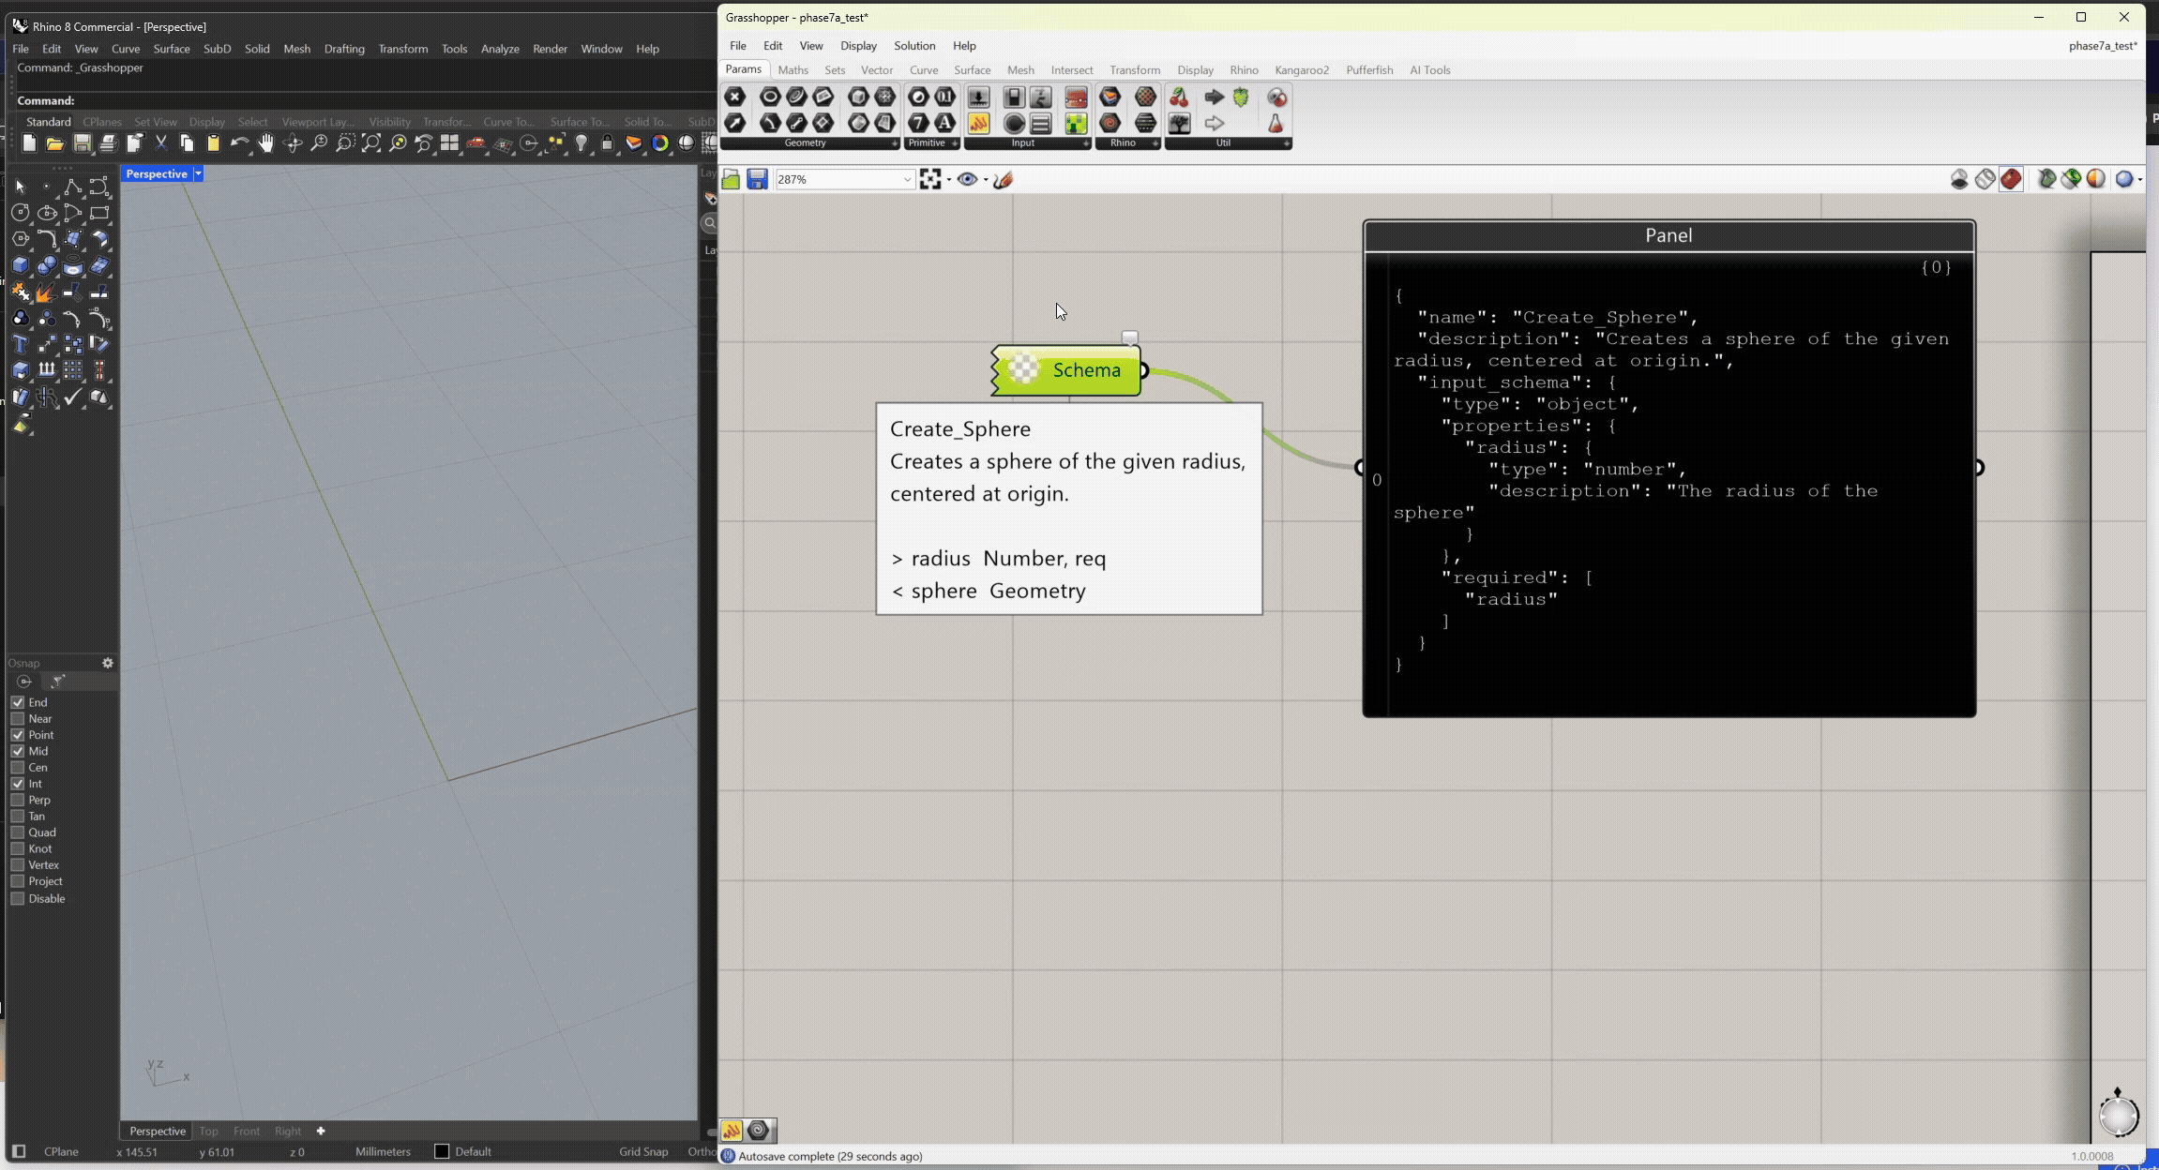Enable the Quad osnap checkbox

(x=18, y=832)
